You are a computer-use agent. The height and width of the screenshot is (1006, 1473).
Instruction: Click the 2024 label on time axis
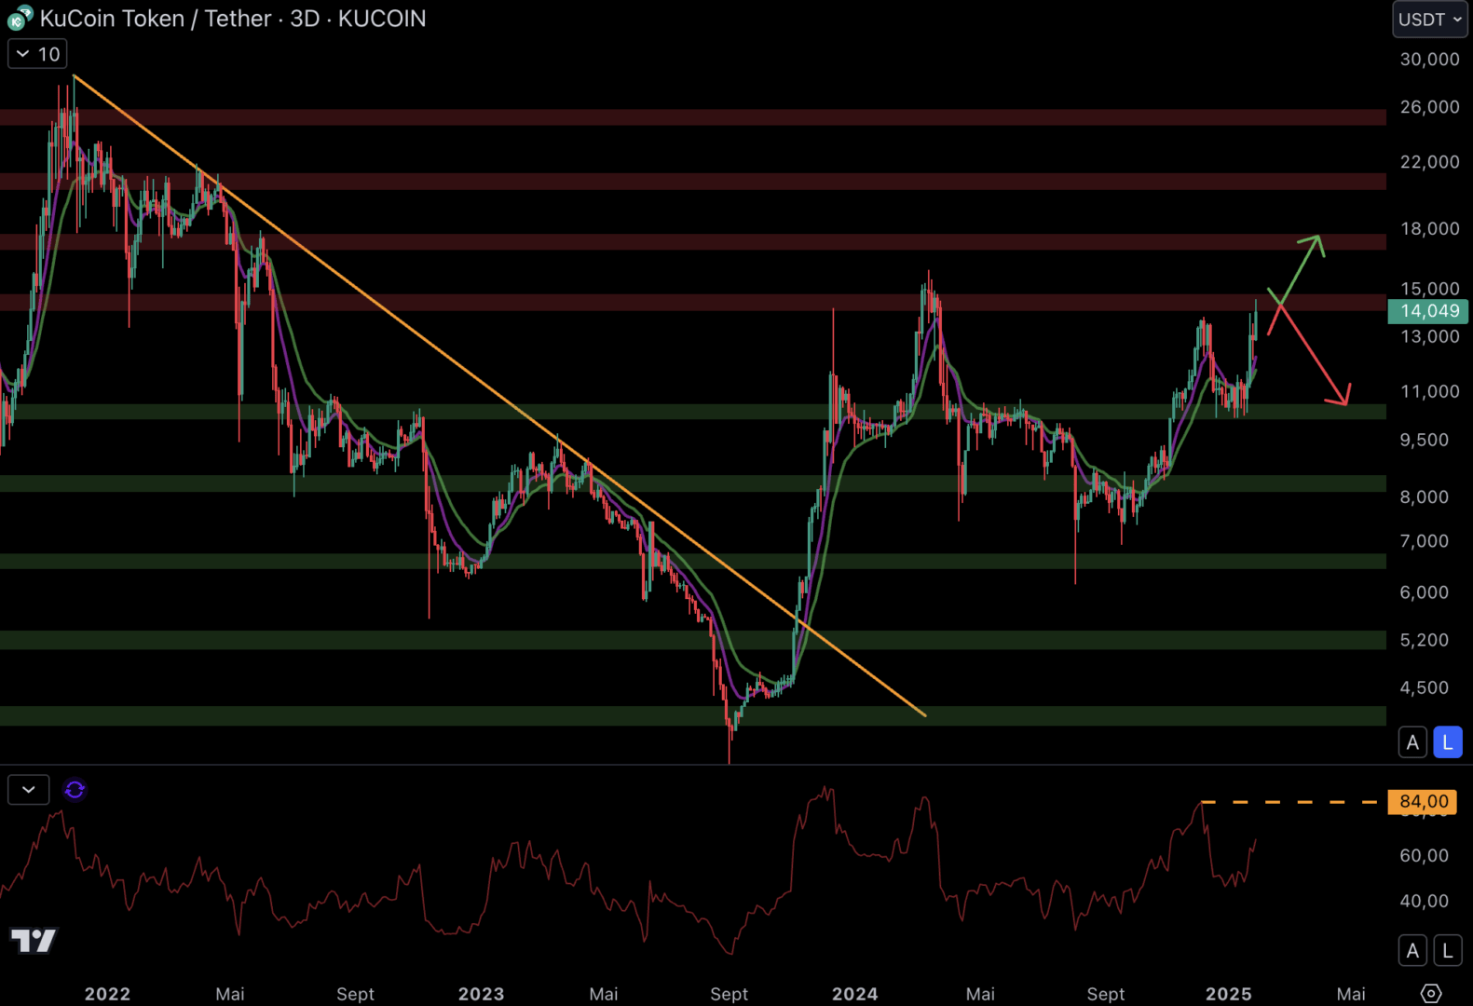(854, 994)
